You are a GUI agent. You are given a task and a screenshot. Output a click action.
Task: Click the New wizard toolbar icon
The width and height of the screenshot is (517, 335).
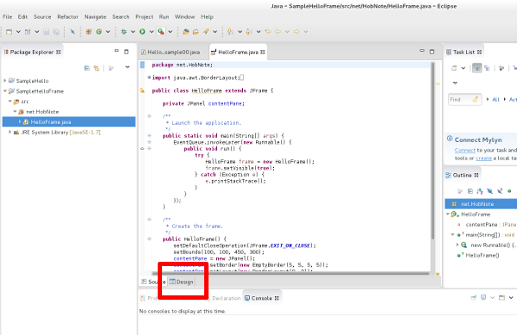[9, 32]
